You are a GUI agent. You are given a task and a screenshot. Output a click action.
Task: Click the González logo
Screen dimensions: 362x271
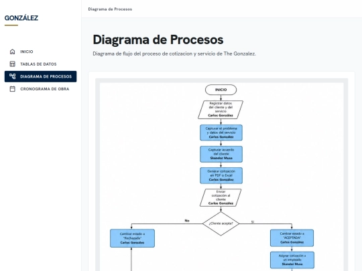click(x=21, y=18)
